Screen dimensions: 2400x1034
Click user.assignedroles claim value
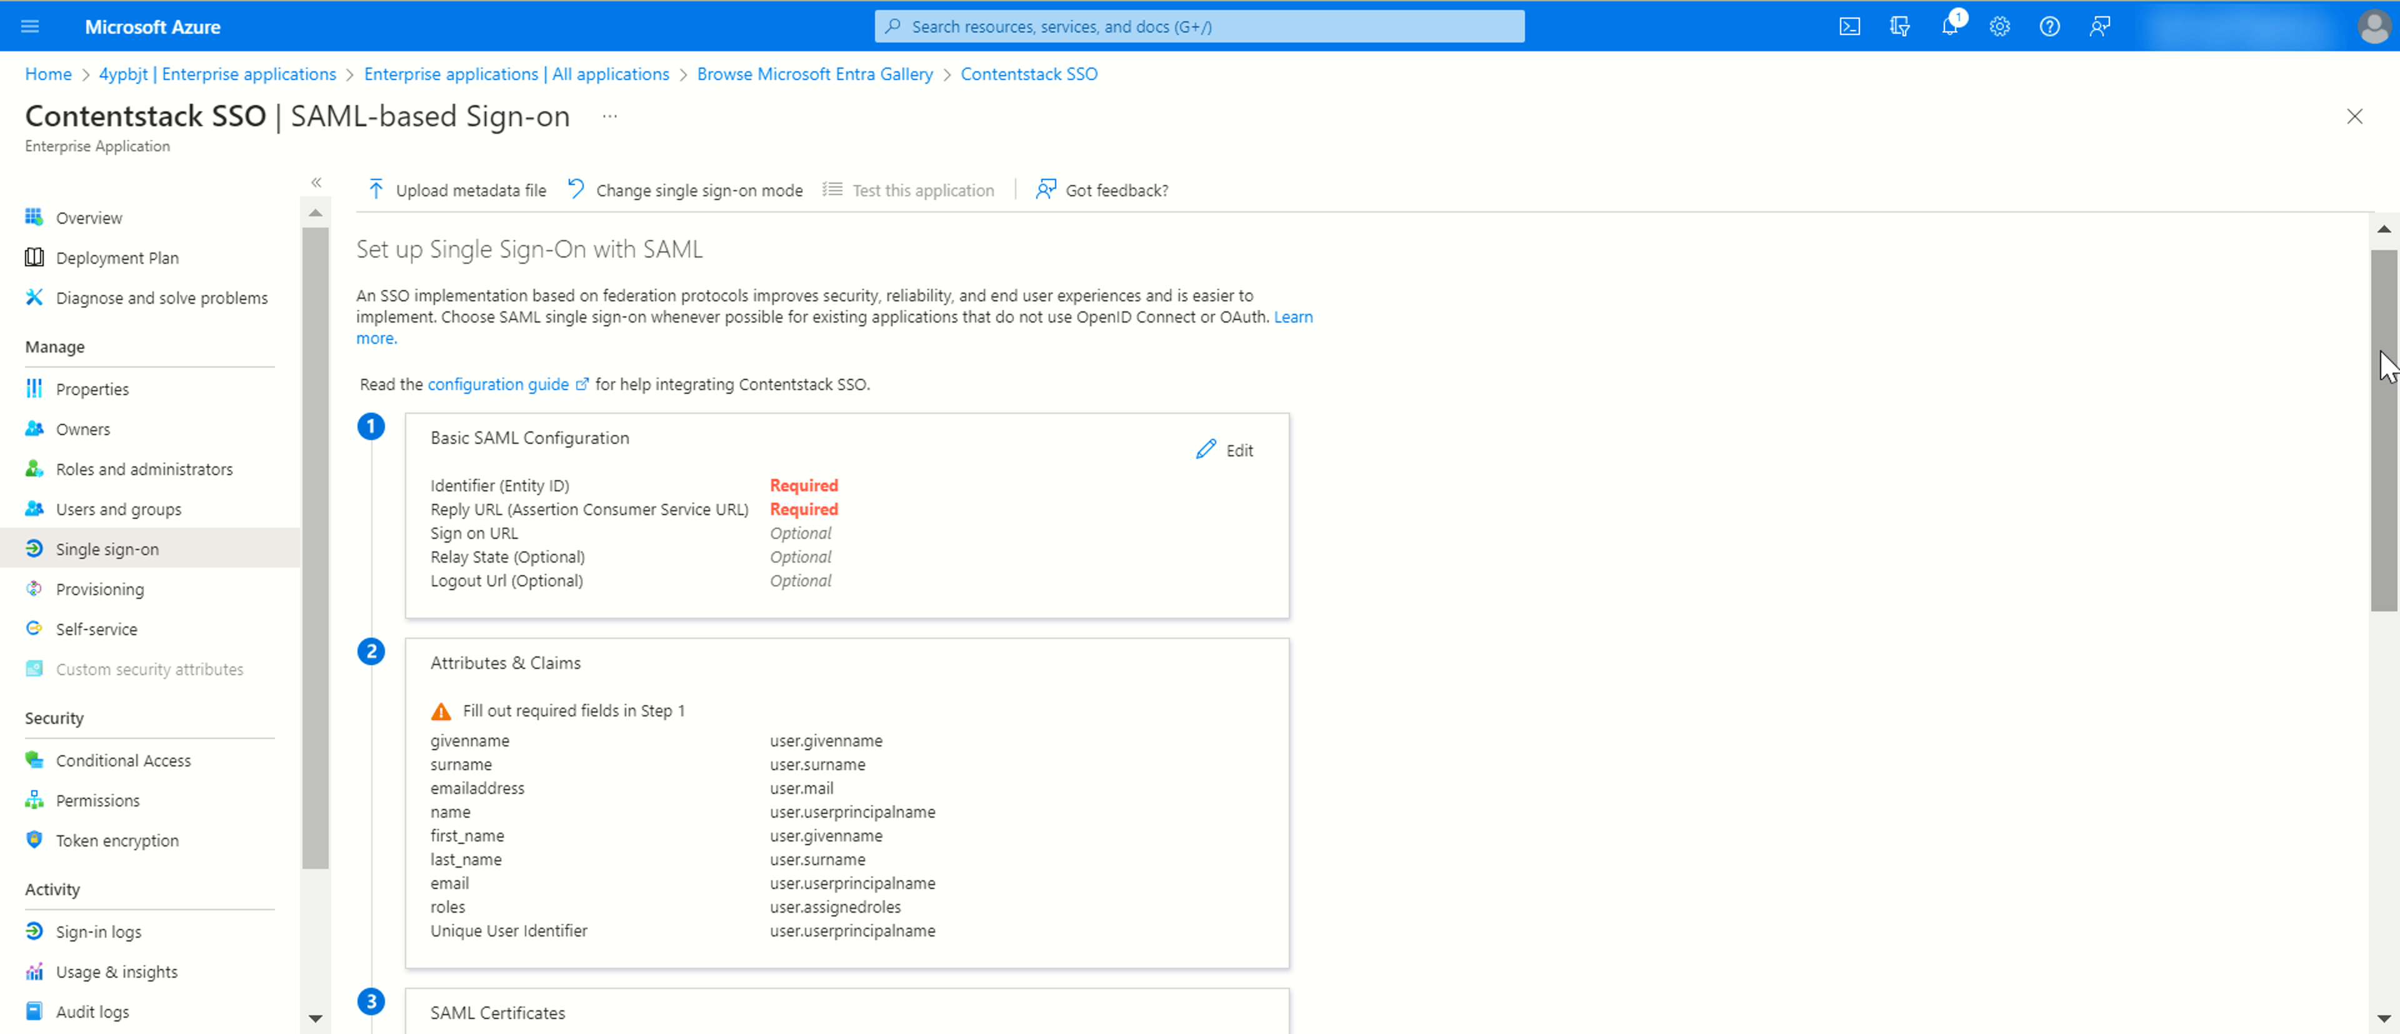pyautogui.click(x=835, y=906)
